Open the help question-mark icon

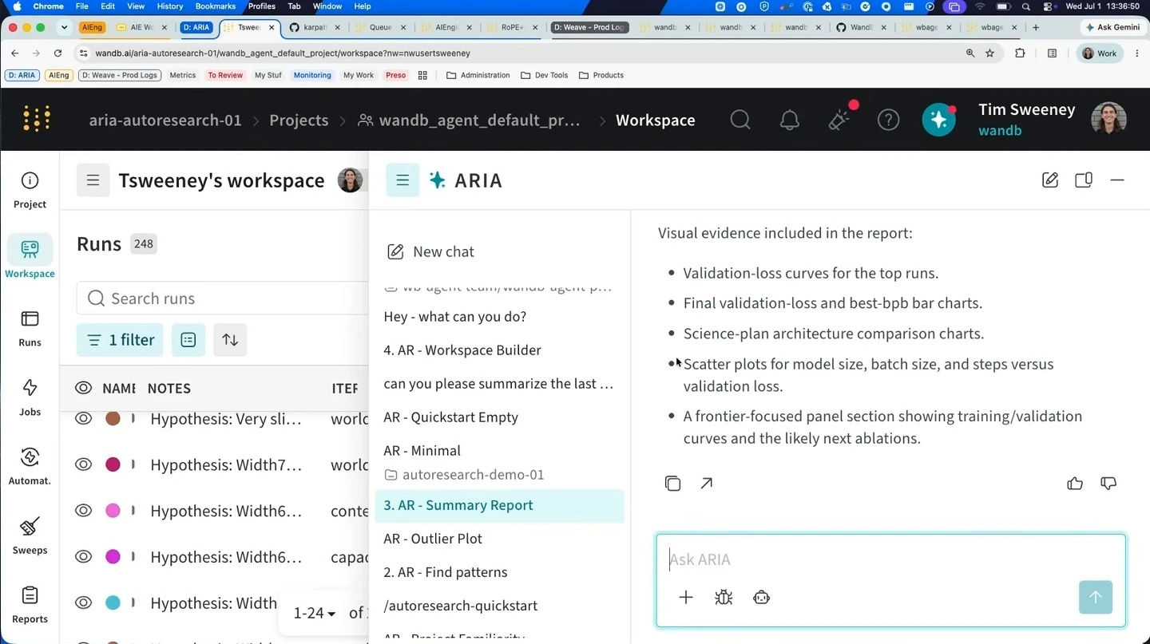coord(888,120)
